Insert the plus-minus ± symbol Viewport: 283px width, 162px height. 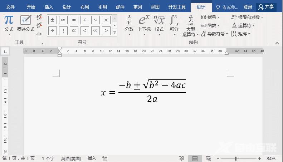(53, 20)
